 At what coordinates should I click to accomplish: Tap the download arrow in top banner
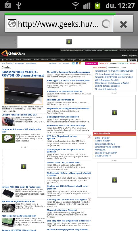[x=69, y=42]
